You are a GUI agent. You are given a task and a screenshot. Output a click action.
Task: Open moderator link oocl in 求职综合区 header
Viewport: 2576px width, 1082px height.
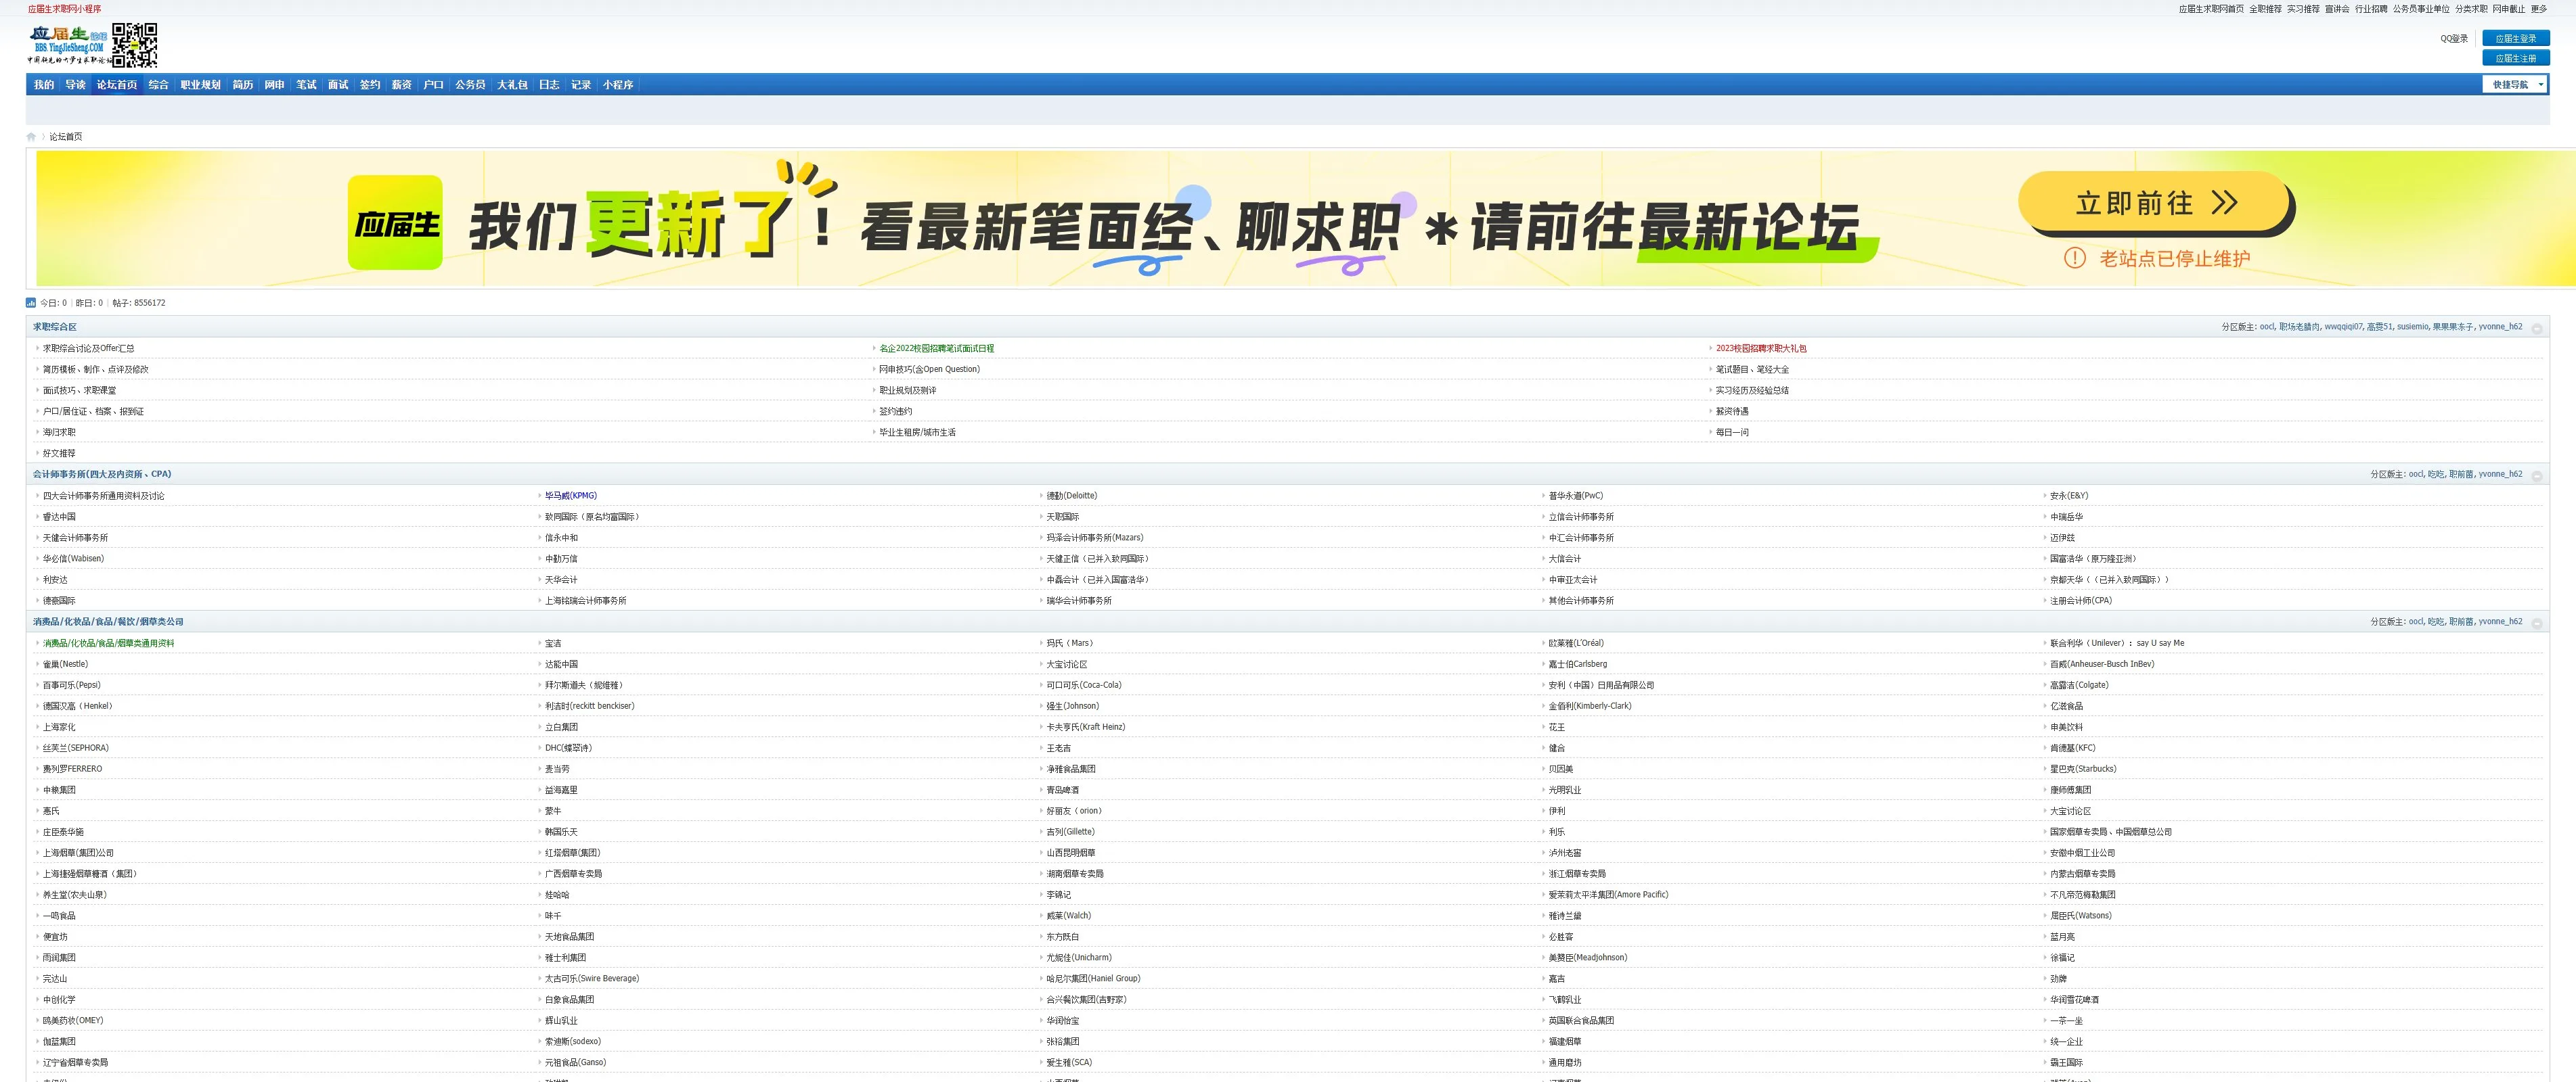2267,327
